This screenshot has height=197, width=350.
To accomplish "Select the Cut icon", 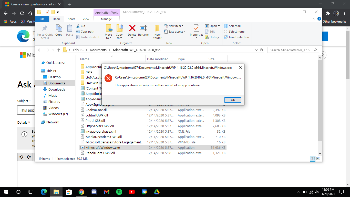I will pyautogui.click(x=78, y=26).
